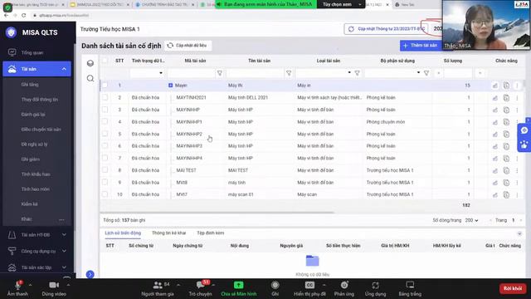Collapse the Tài sản sidebar section

[x=64, y=69]
